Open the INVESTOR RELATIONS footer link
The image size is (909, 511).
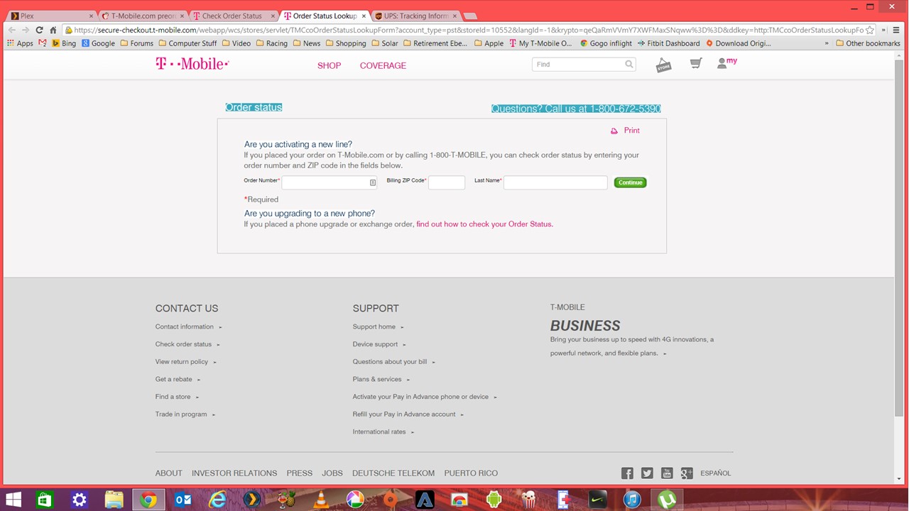[x=234, y=473]
